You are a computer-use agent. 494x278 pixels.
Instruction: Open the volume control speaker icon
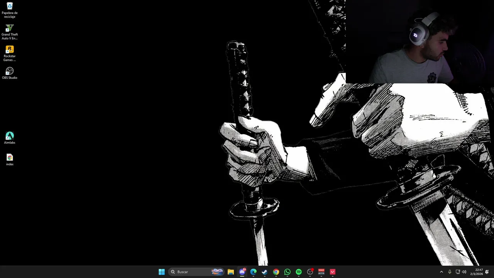click(464, 272)
